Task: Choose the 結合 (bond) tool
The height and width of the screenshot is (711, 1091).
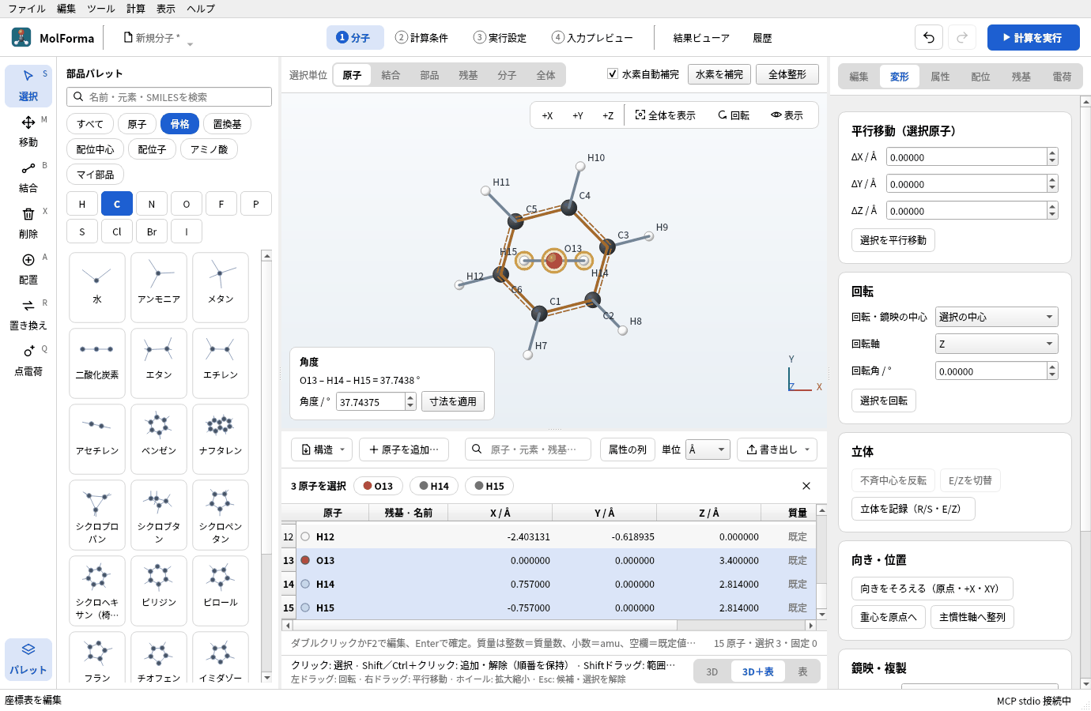Action: 28,177
